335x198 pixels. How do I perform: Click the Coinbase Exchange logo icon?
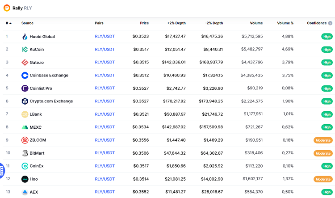pos(25,76)
